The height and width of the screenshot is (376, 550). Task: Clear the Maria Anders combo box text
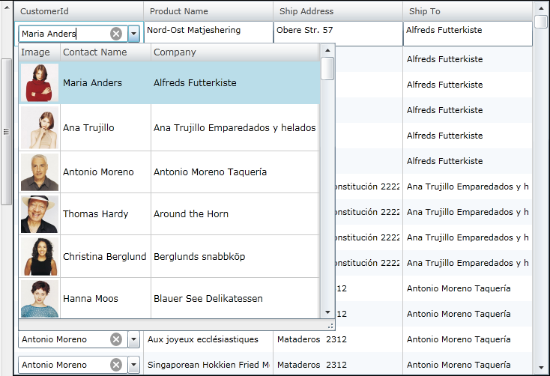116,34
